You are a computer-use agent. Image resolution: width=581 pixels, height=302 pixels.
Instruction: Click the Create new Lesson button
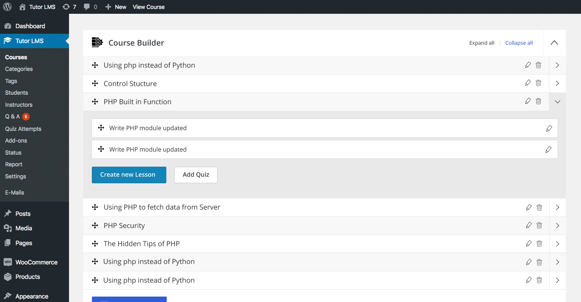tap(129, 175)
